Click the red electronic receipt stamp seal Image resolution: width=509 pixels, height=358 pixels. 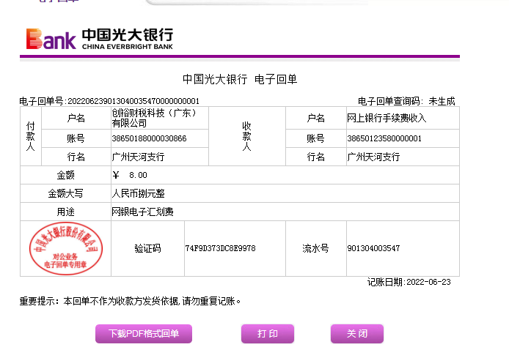(65, 248)
